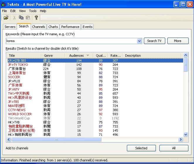The width and height of the screenshot is (194, 164).
Task: Click the horizontal scroll right arrow
Action: pyautogui.click(x=181, y=139)
